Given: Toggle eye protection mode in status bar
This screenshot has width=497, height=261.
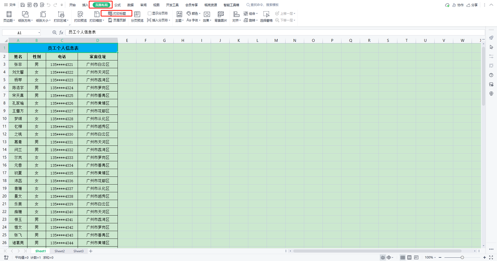Looking at the screenshot, I should [384, 257].
